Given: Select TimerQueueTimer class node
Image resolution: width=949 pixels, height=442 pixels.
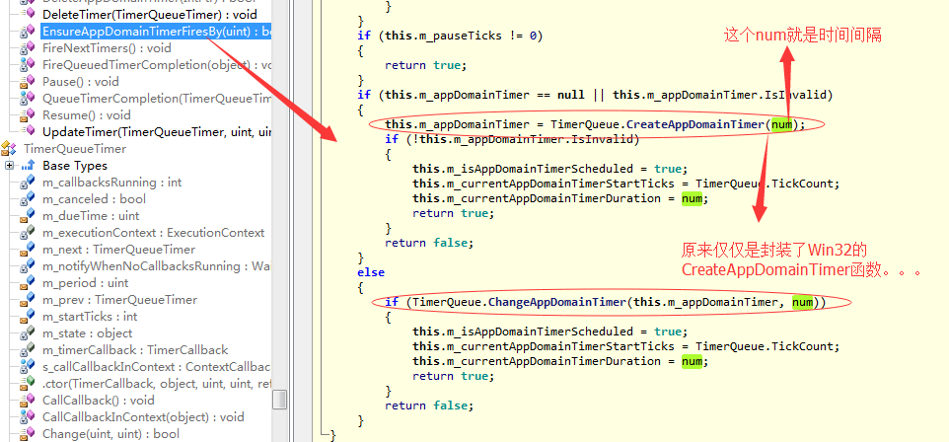Looking at the screenshot, I should (75, 148).
